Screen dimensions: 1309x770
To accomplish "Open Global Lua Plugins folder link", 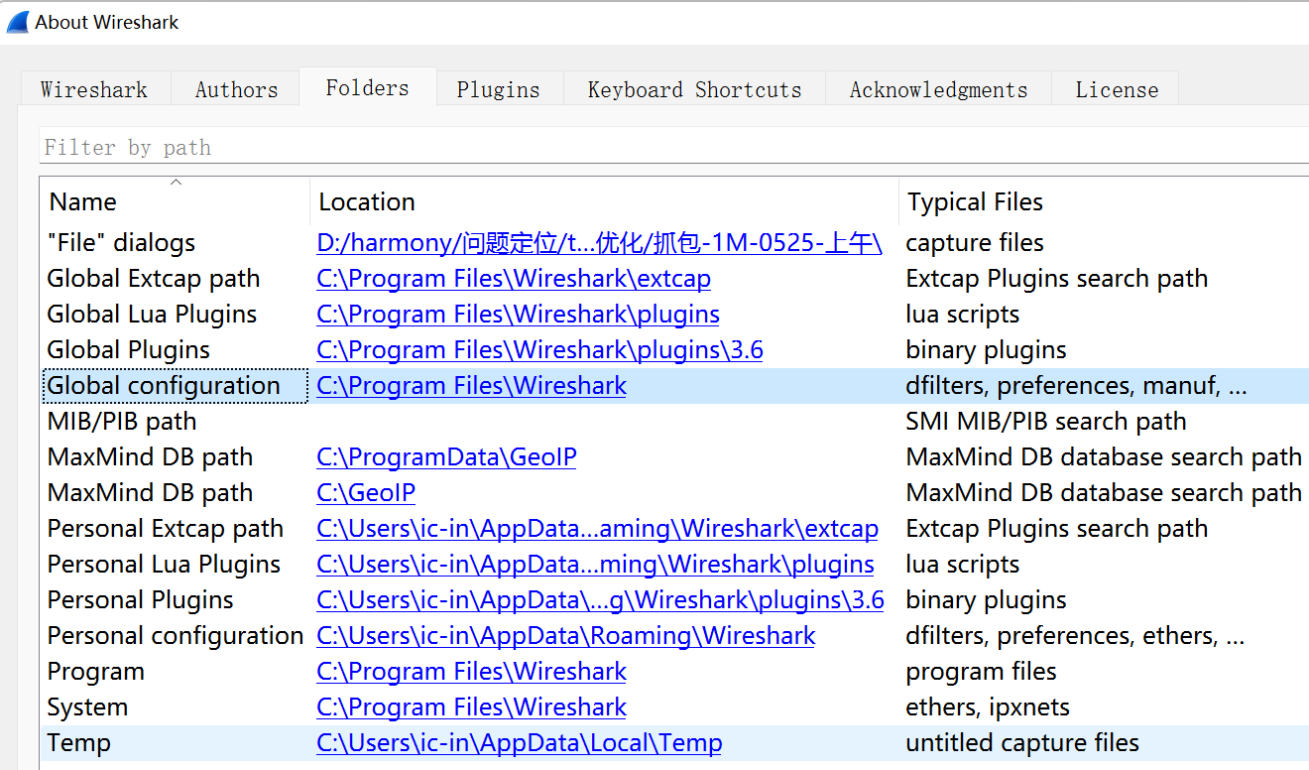I will coord(518,315).
